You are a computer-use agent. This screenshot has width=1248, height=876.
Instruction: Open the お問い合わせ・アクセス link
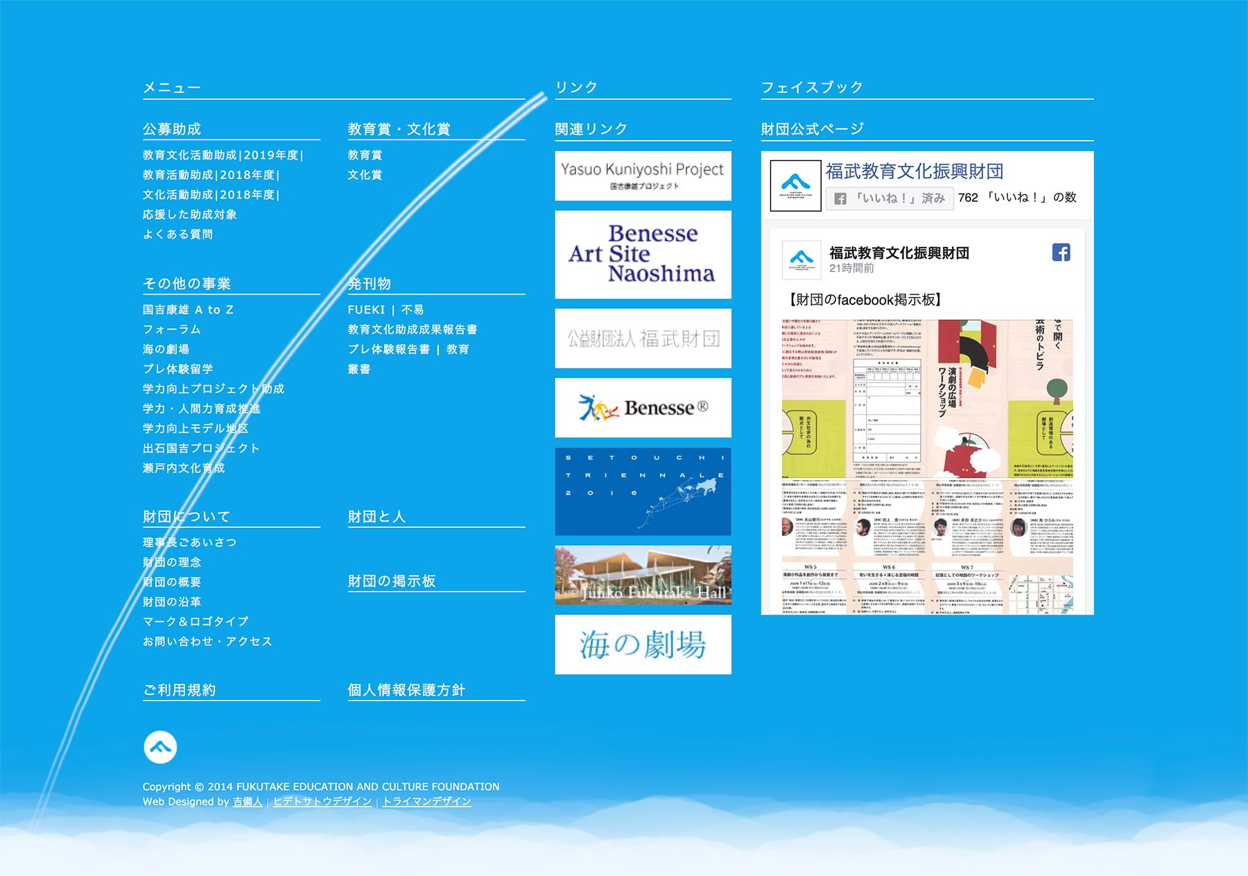207,642
